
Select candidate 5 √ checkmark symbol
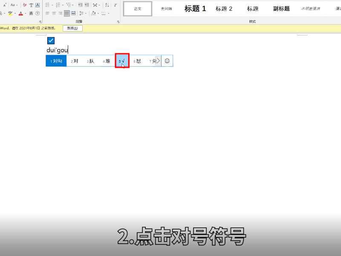(x=121, y=61)
